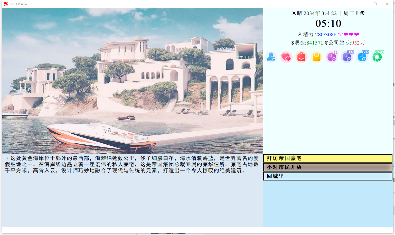Click the 05:10 clock display
This screenshot has width=395, height=235.
coord(328,24)
